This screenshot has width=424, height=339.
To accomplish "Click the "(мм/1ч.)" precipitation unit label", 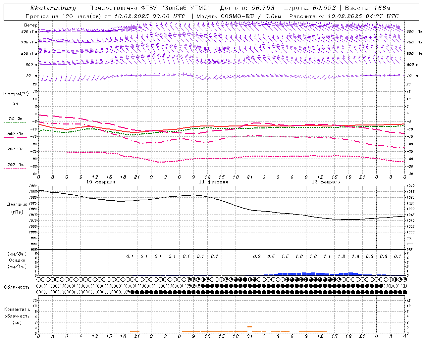I will [17, 266].
